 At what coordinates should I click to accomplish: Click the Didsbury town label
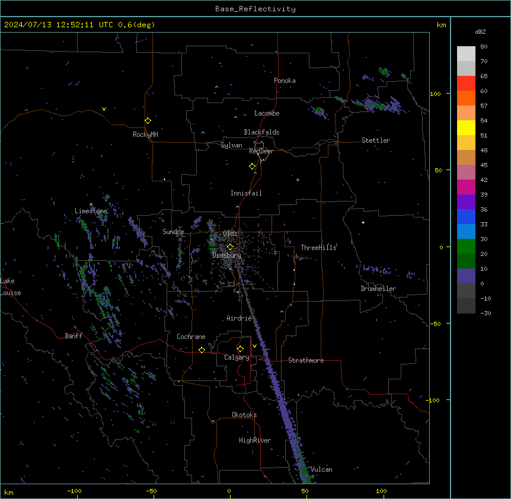227,255
